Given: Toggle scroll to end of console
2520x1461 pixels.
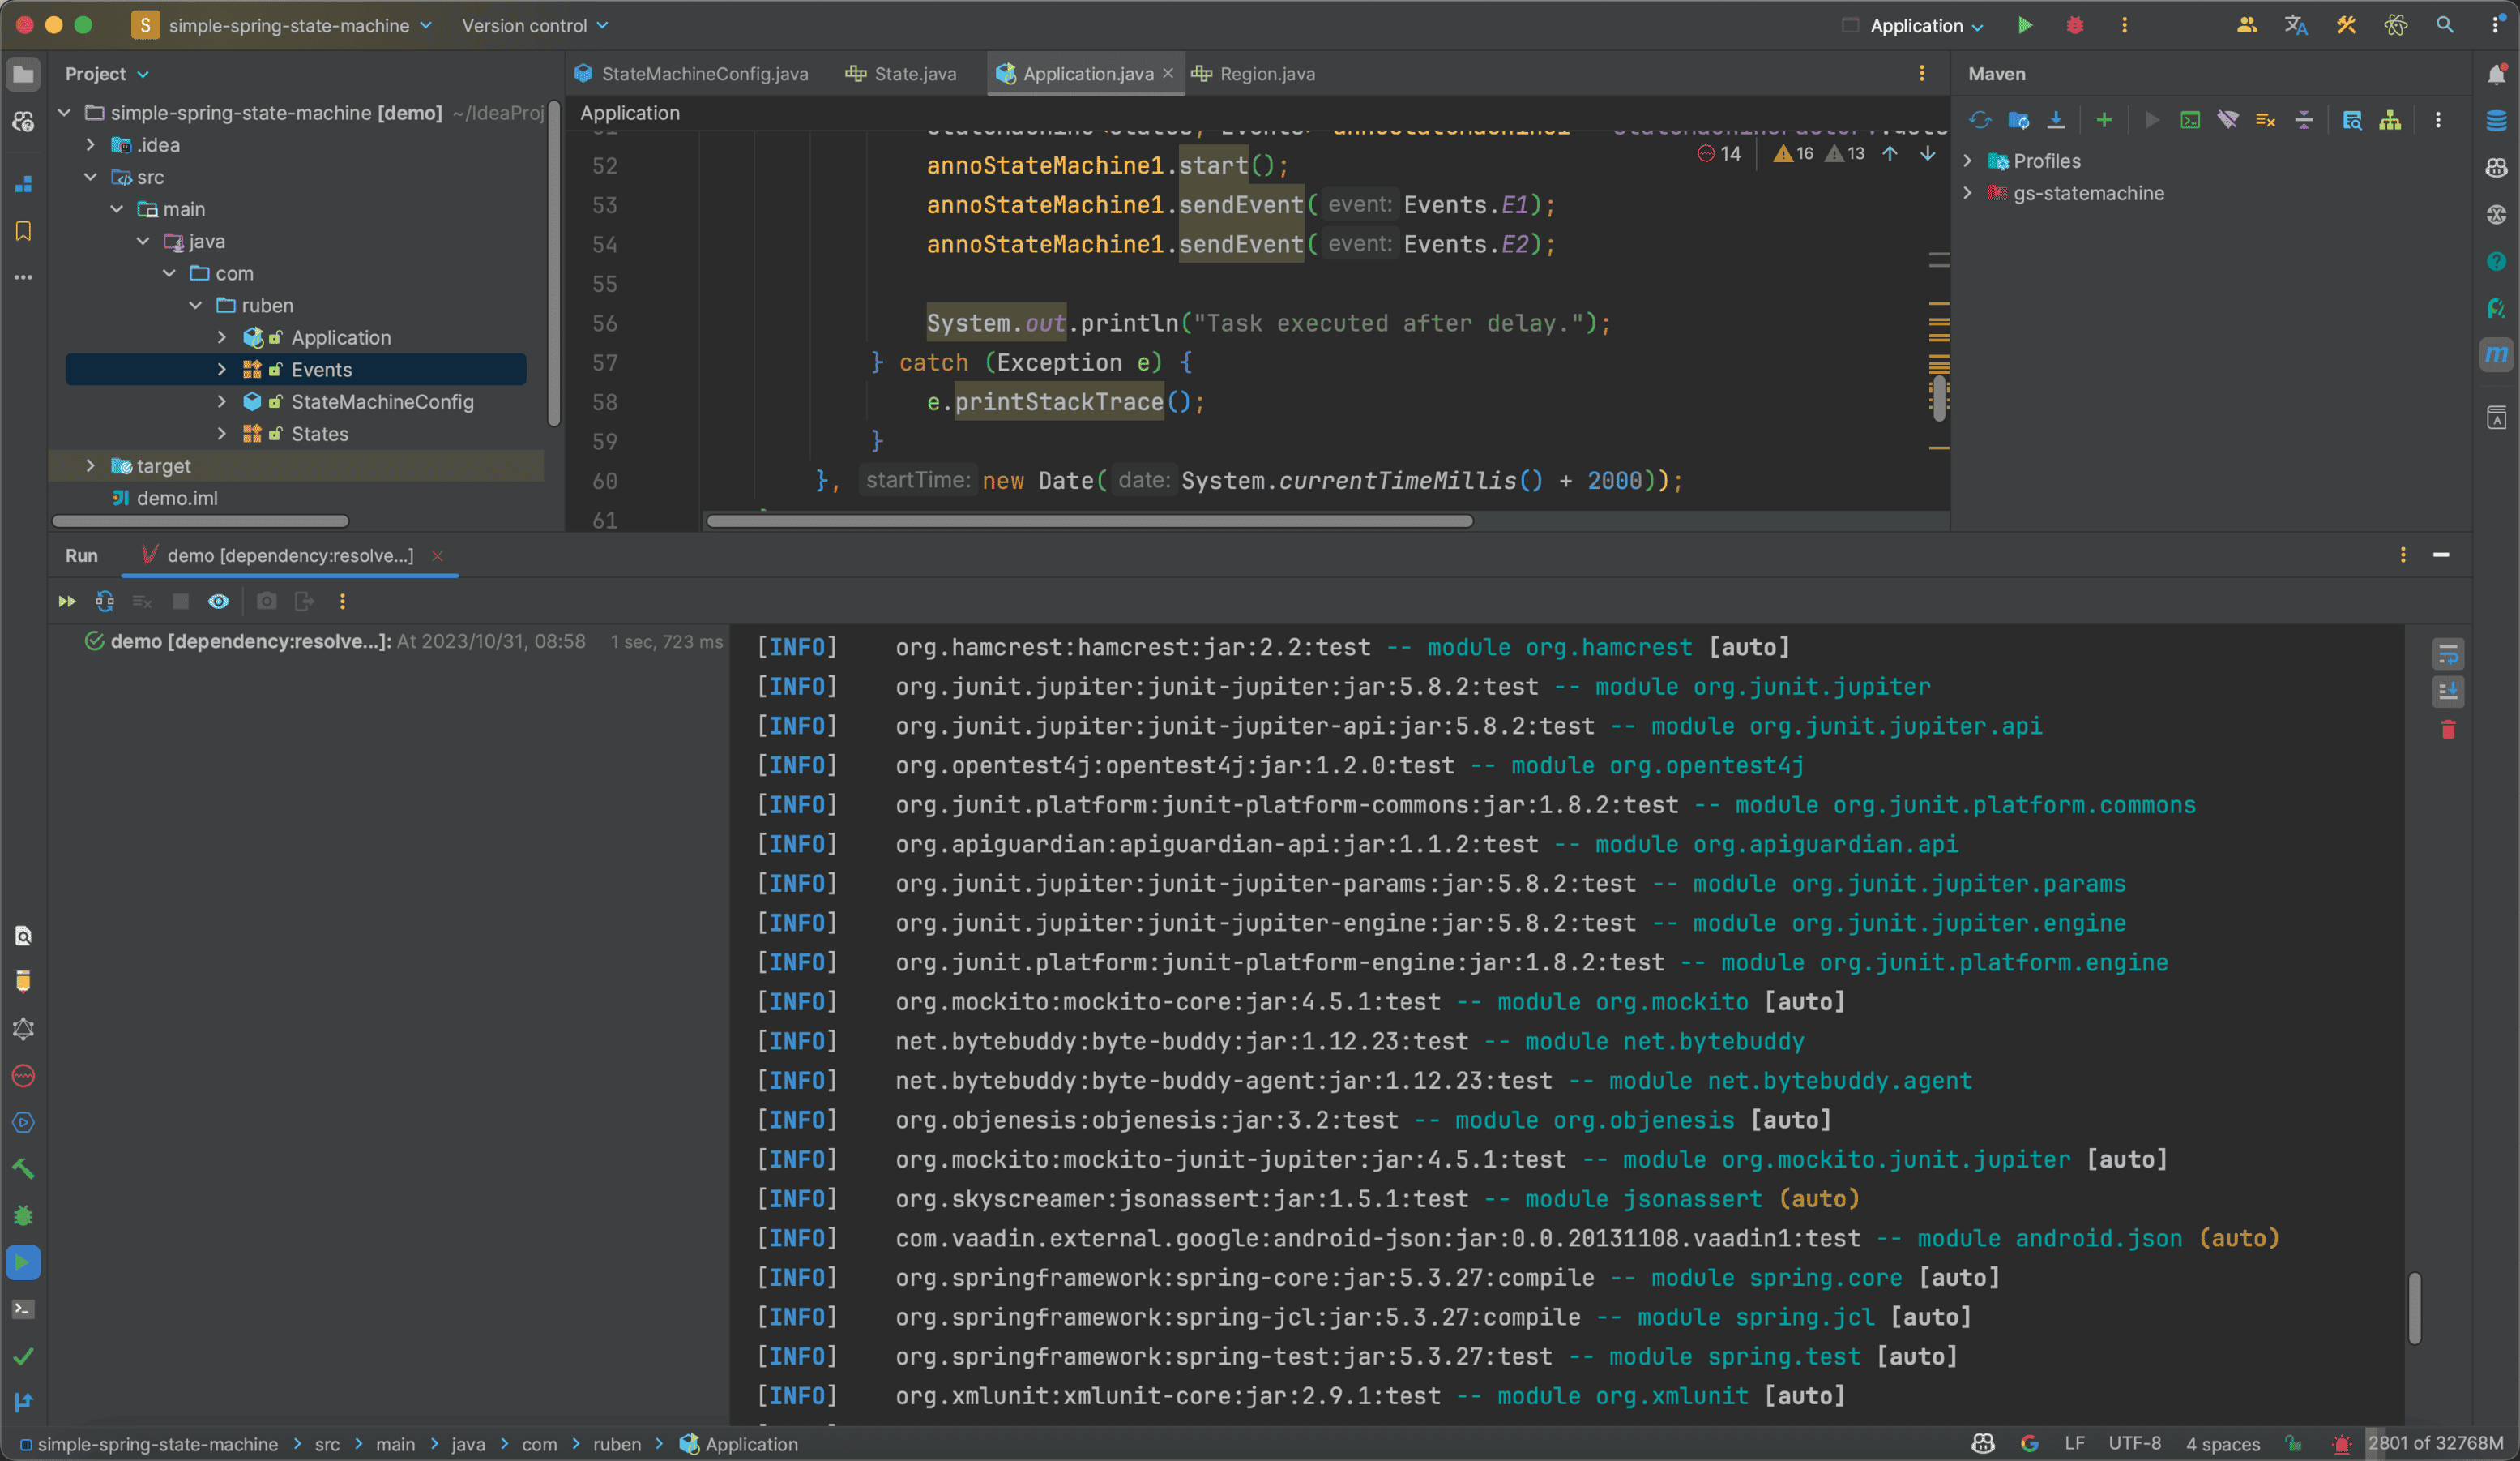Looking at the screenshot, I should (x=2448, y=692).
